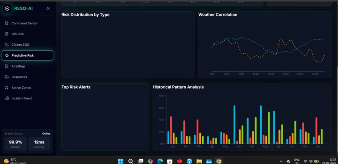Image resolution: width=338 pixels, height=164 pixels.
Task: Click the green bar for Aug
Action: [269, 128]
